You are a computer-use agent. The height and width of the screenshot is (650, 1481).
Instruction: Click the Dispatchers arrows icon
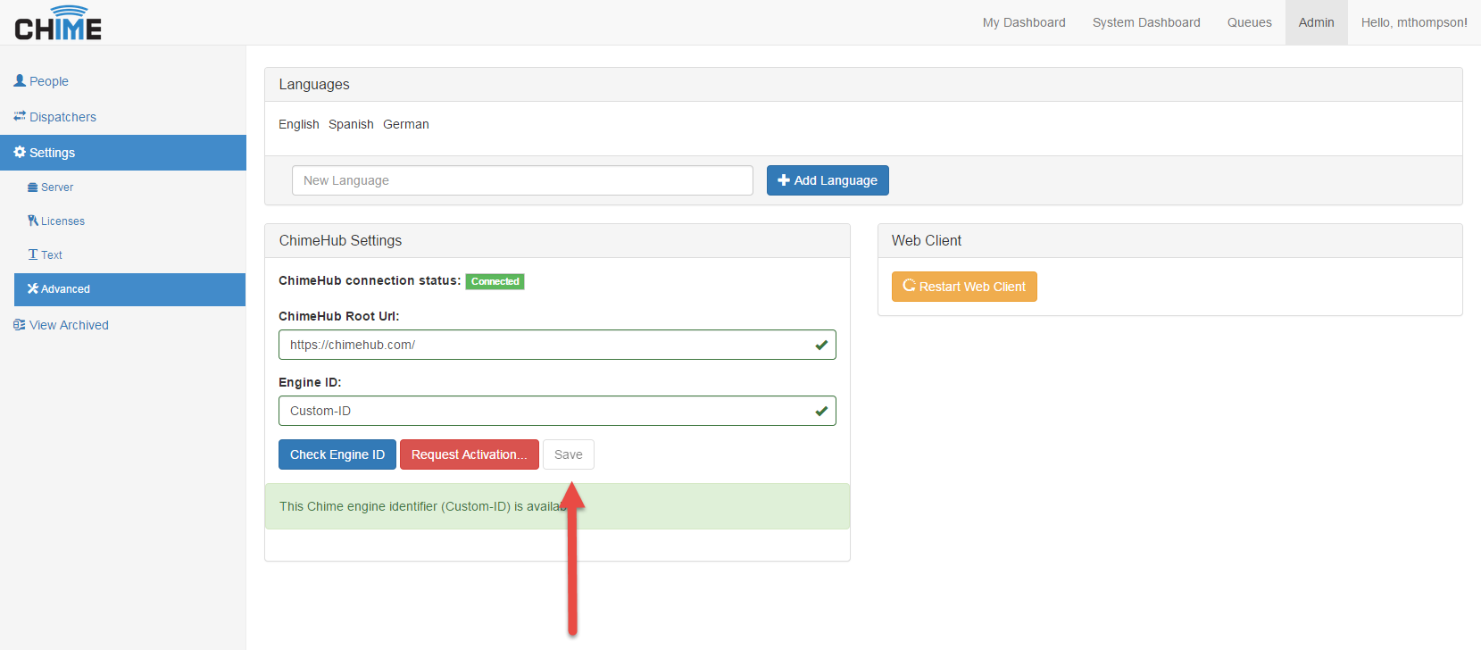point(20,116)
